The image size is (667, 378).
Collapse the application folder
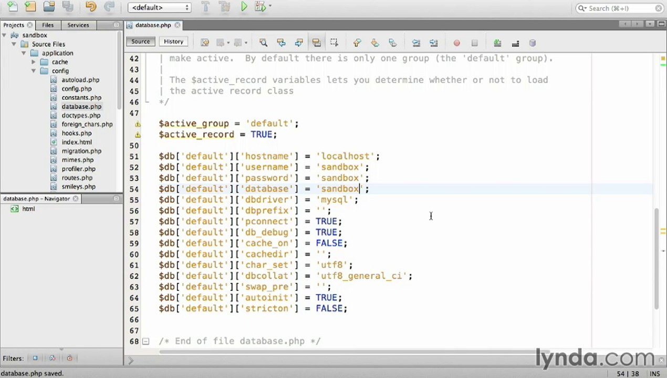pyautogui.click(x=24, y=53)
